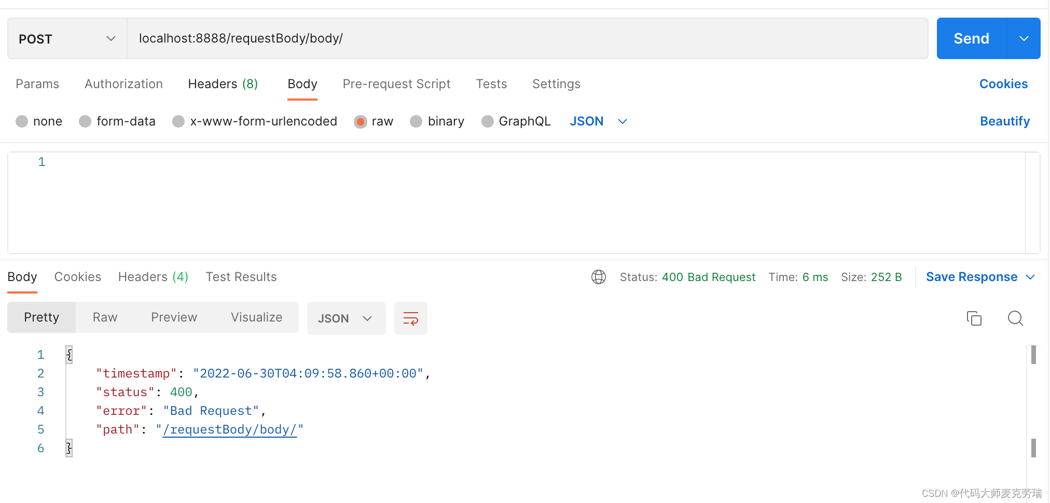
Task: Click inside the request body editor
Action: (524, 203)
